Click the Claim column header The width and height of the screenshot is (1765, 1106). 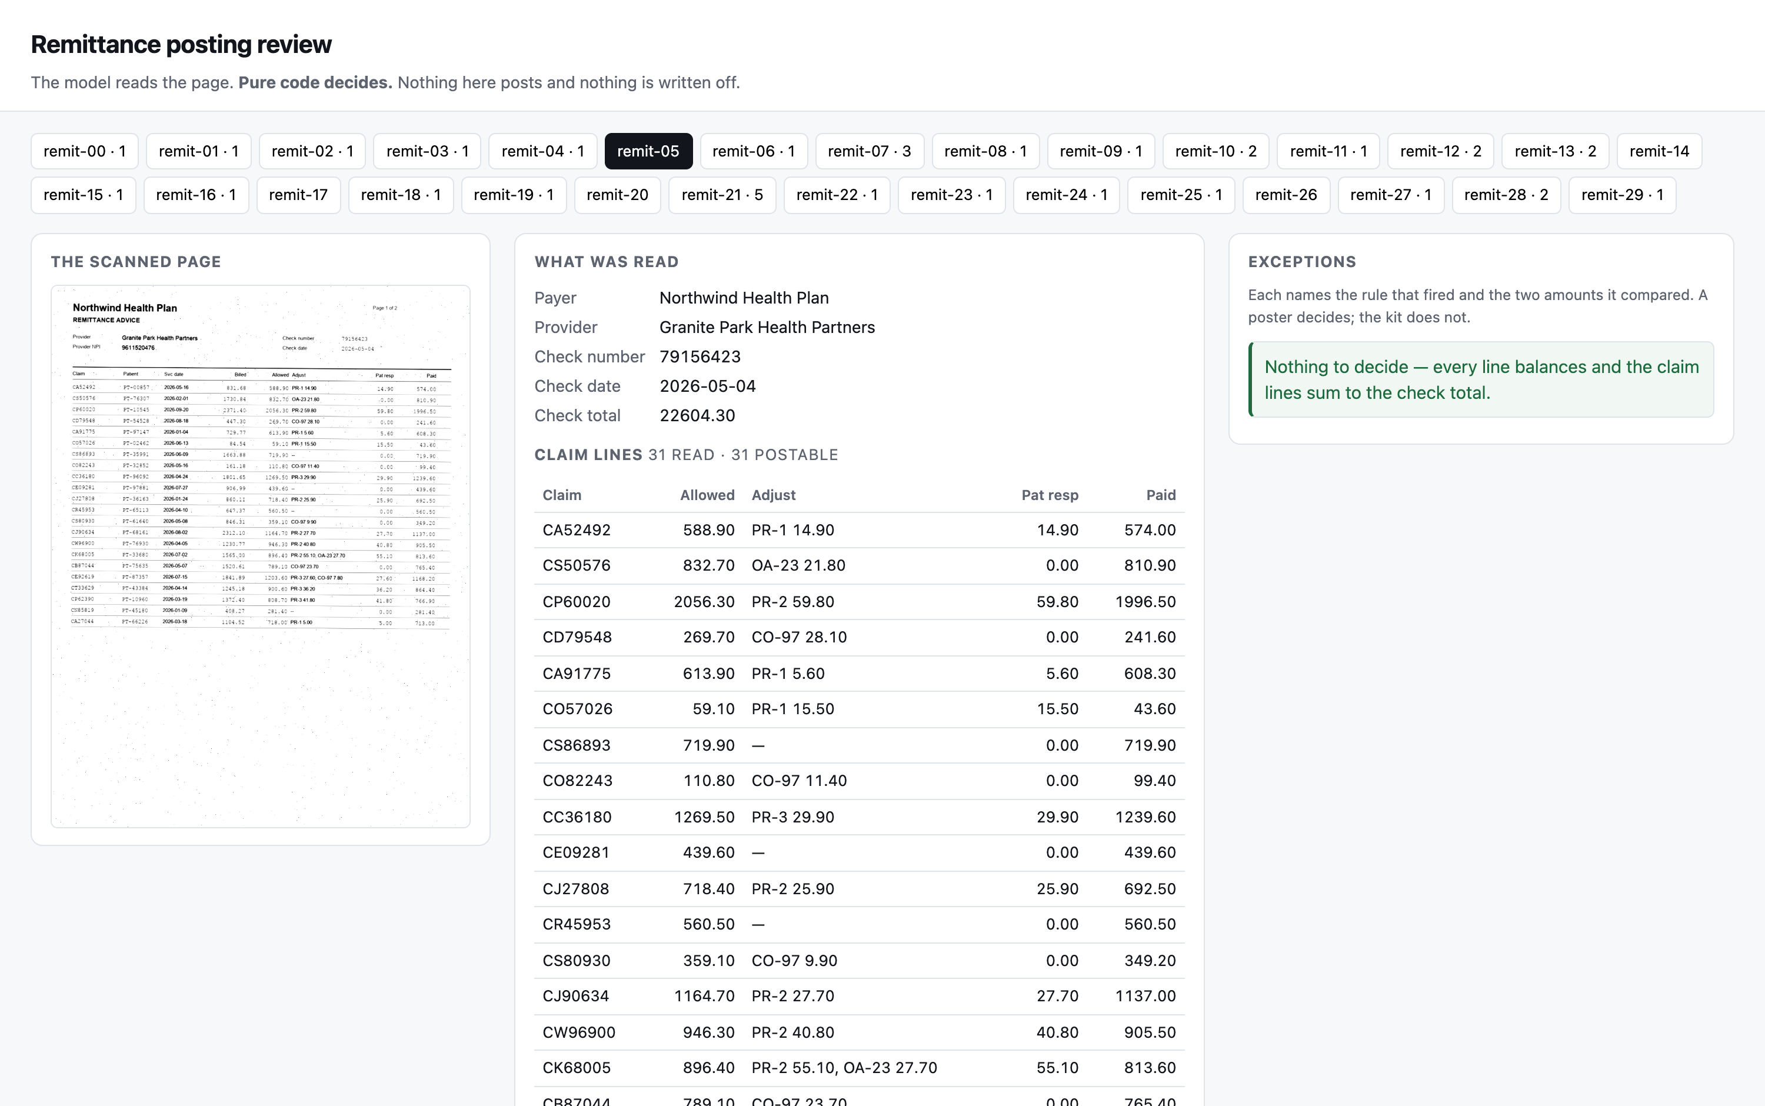(562, 495)
